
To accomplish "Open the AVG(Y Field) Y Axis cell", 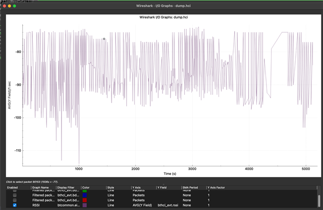I will coord(142,205).
